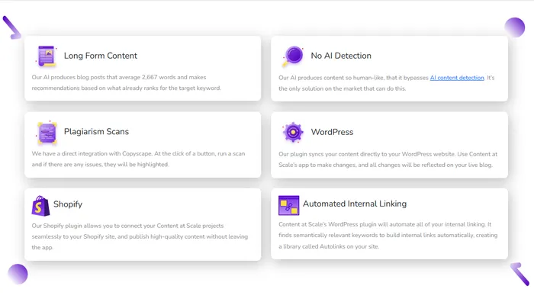
Task: Click the Long Form Content document icon
Action: pyautogui.click(x=46, y=56)
